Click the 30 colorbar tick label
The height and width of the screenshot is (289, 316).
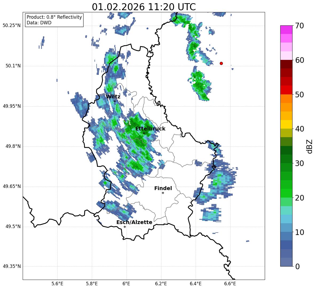(x=299, y=163)
